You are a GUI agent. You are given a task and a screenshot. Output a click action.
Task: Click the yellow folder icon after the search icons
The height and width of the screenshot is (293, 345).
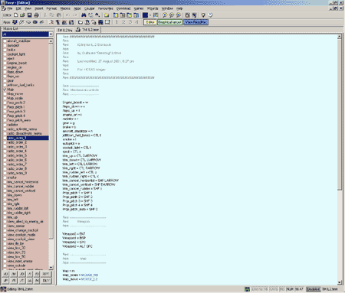[107, 15]
